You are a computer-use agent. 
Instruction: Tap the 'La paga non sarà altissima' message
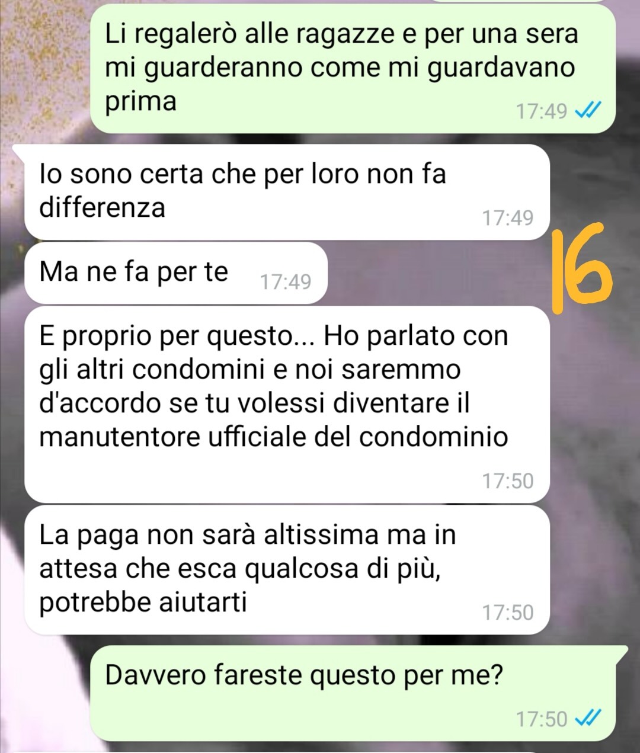pyautogui.click(x=287, y=570)
